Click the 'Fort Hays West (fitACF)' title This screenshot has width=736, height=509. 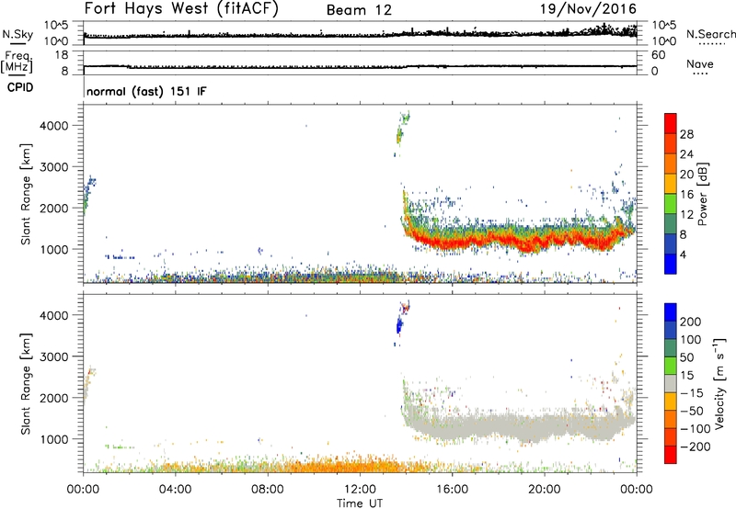[x=181, y=8]
